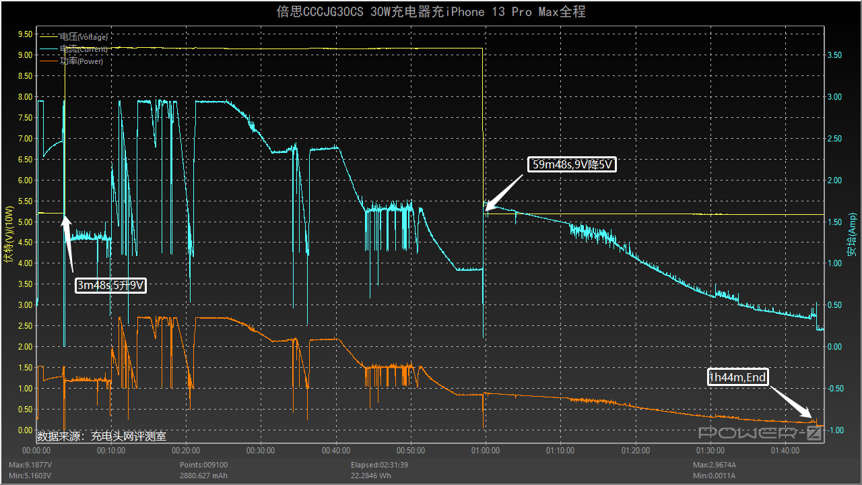Click the Min:5.1603V voltage statistic

30,476
